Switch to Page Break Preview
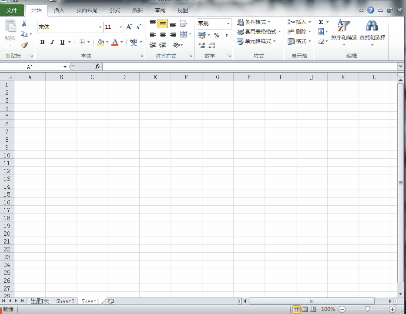The height and width of the screenshot is (314, 406). click(x=313, y=309)
